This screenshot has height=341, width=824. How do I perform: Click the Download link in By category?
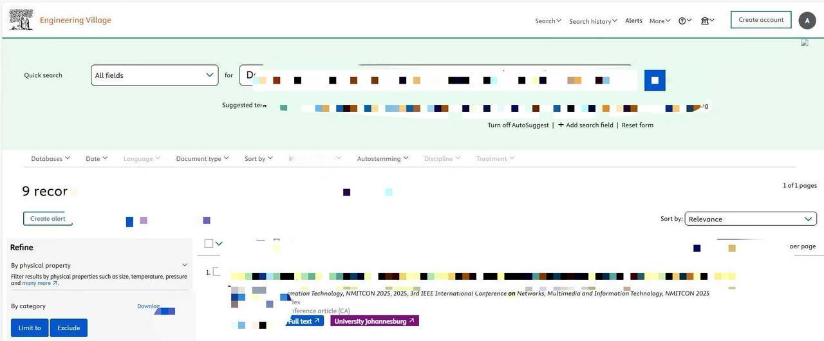pos(149,306)
